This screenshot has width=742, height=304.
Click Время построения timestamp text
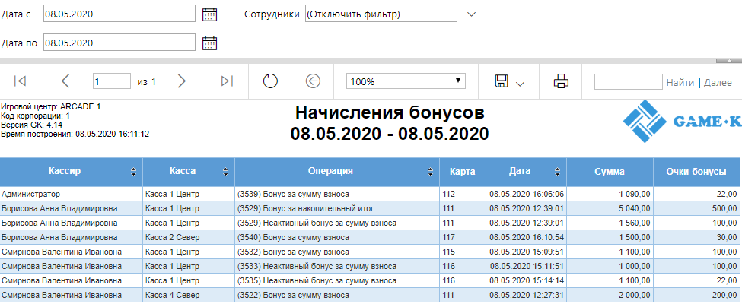75,134
